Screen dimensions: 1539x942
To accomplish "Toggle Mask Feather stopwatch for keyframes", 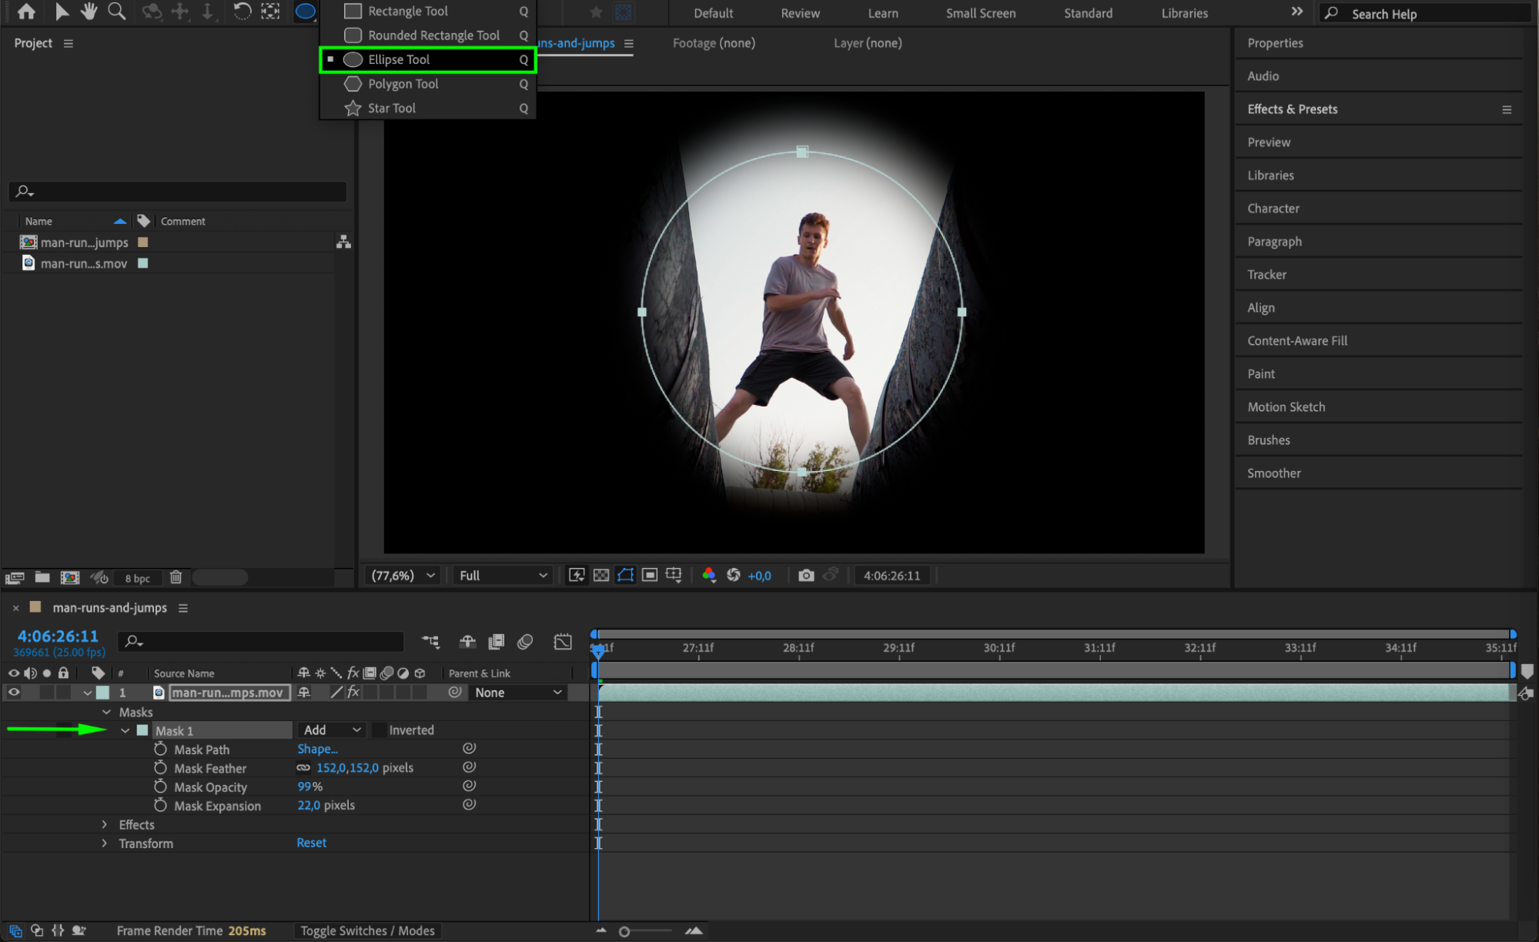I will (160, 767).
